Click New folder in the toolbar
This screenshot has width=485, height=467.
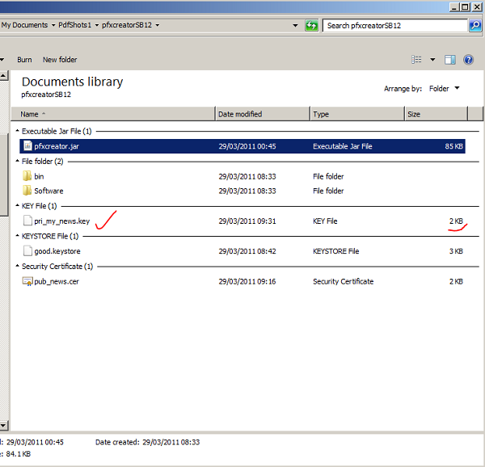click(x=60, y=60)
